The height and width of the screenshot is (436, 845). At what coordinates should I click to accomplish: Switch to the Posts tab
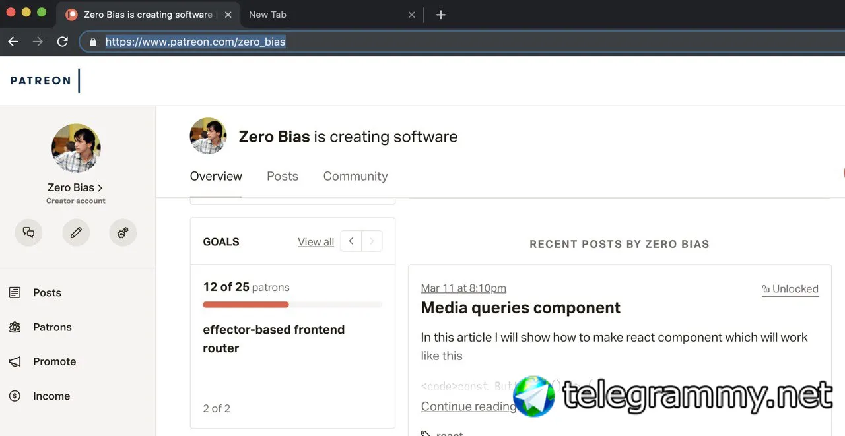click(x=283, y=176)
